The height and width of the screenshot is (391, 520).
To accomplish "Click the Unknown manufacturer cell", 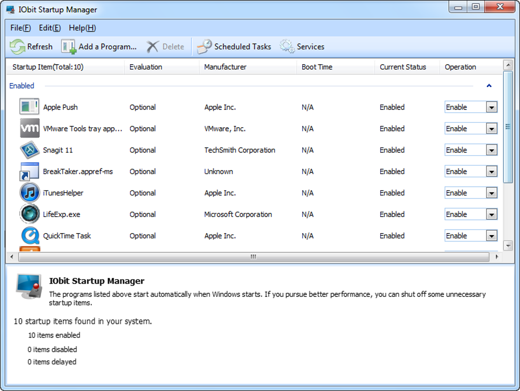I will tap(219, 172).
